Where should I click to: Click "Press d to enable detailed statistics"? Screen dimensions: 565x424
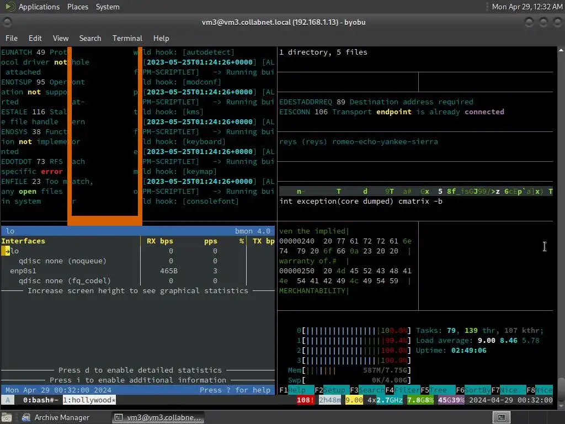point(140,370)
